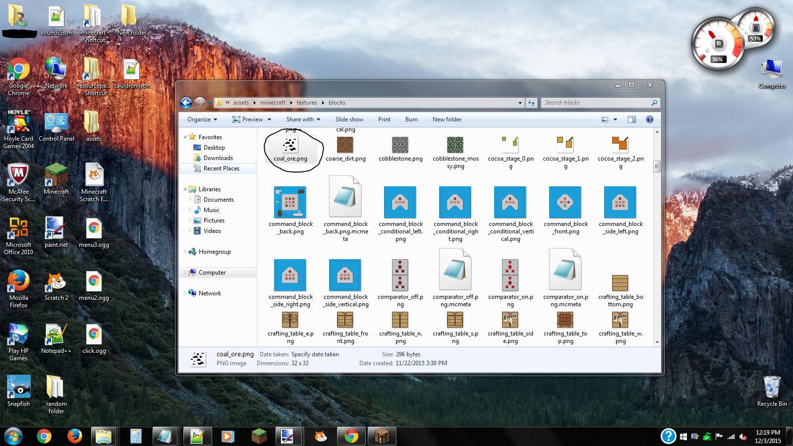Viewport: 793px width, 446px height.
Task: Open Firefox from the taskbar
Action: tap(74, 436)
